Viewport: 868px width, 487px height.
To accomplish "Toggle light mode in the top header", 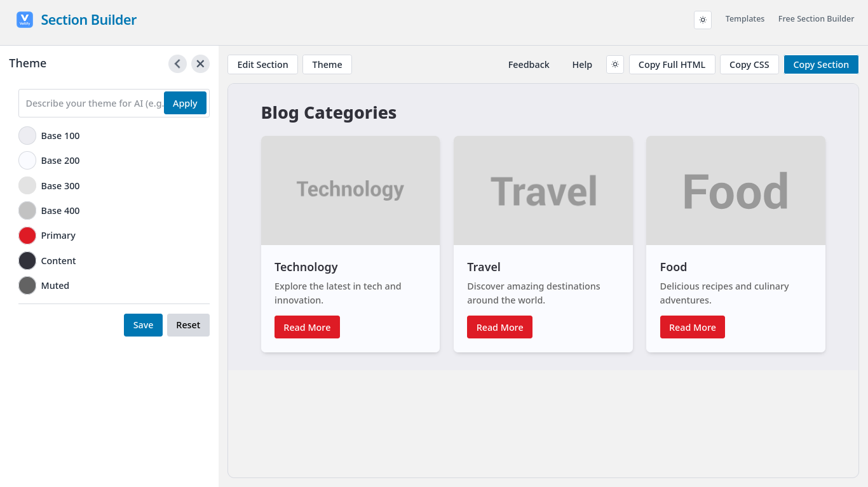I will [703, 20].
